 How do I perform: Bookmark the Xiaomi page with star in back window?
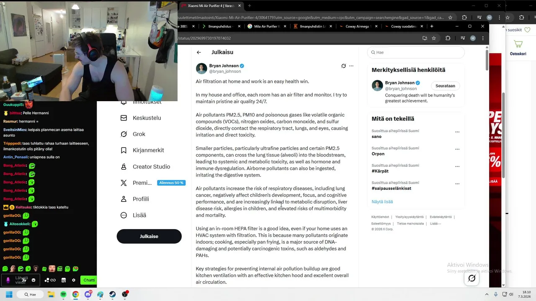pyautogui.click(x=450, y=18)
